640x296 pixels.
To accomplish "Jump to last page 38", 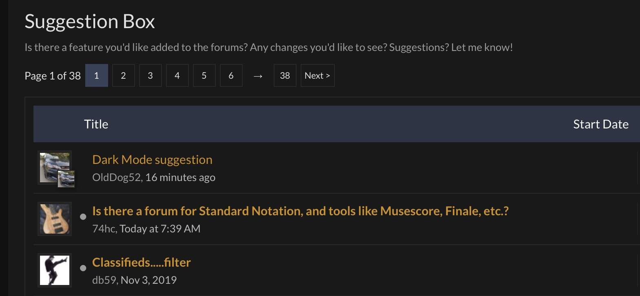I will click(x=285, y=75).
